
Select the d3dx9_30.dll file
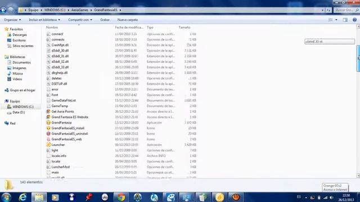pos(60,50)
